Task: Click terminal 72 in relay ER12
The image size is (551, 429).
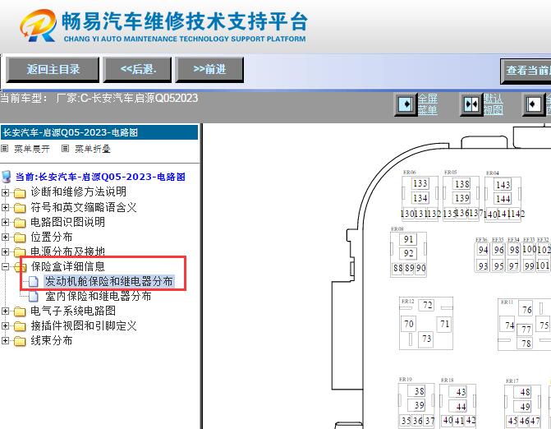Action: (x=427, y=305)
